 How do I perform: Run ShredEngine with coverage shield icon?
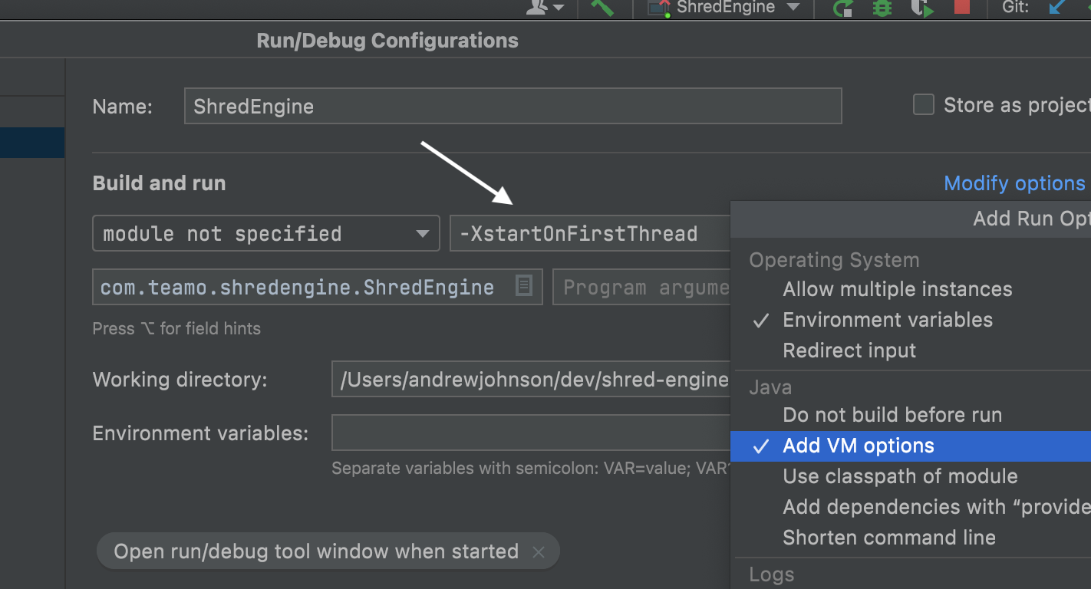coord(921,8)
